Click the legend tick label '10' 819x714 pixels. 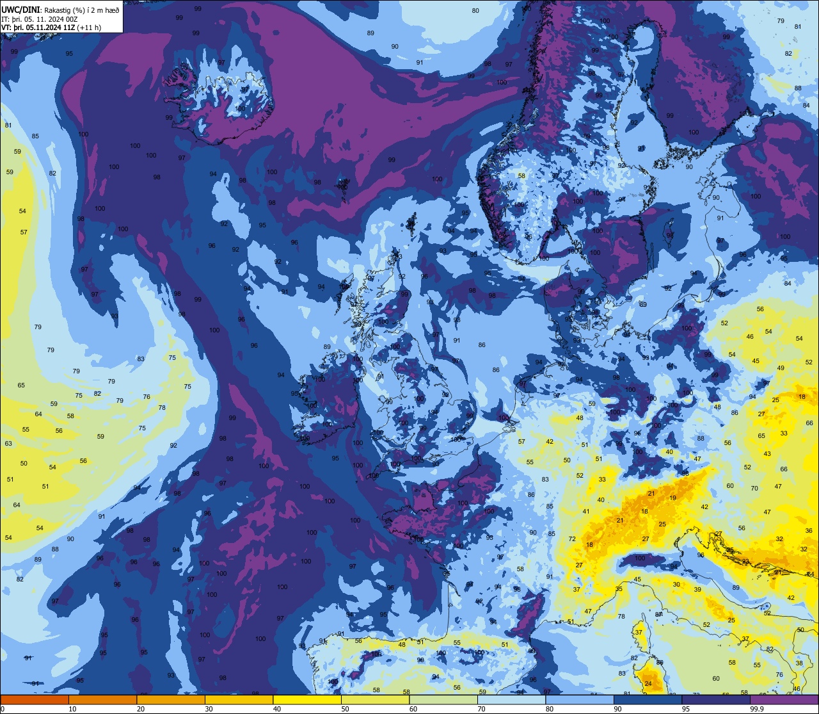click(72, 709)
